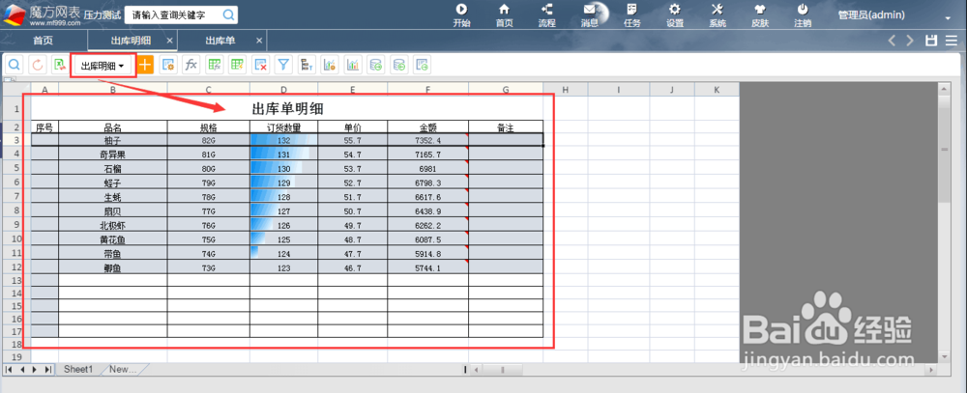Open the hamburger menu icon

tap(952, 41)
